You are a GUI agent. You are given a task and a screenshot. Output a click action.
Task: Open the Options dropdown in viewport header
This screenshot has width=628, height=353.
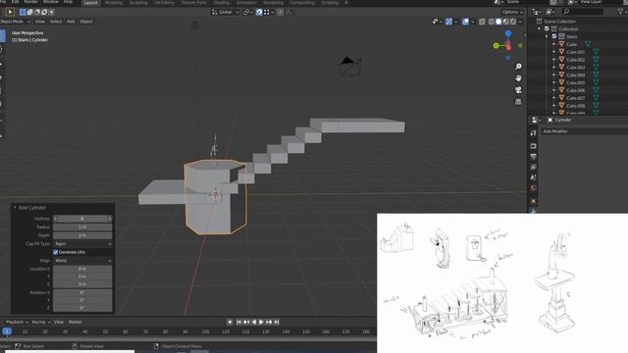(x=512, y=12)
